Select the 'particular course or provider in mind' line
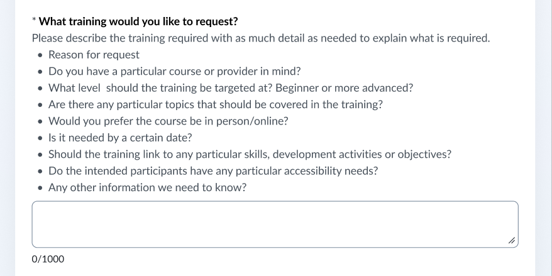Screen dimensions: 552x276 pos(174,72)
